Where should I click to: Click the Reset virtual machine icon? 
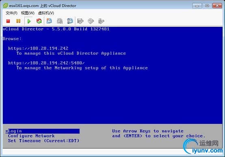(x=39, y=21)
